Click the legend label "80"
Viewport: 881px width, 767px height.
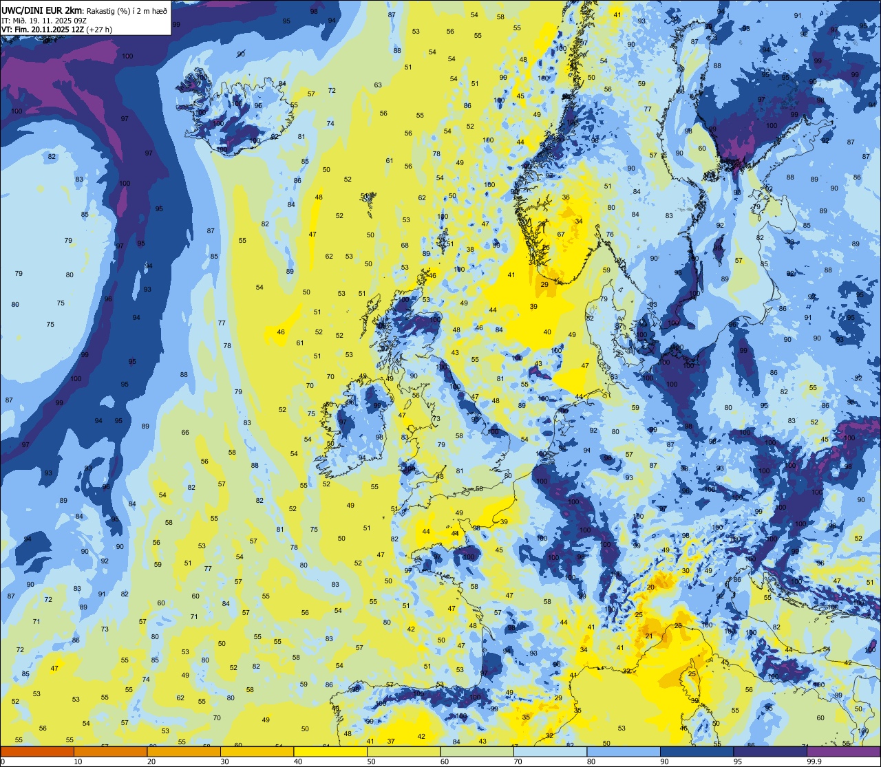coord(591,761)
